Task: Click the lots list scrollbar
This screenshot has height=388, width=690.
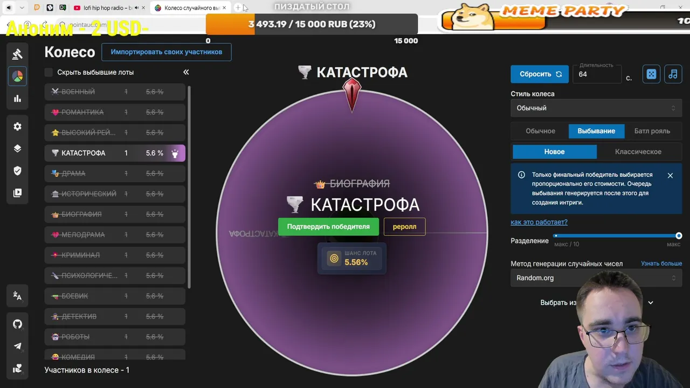Action: (x=189, y=186)
